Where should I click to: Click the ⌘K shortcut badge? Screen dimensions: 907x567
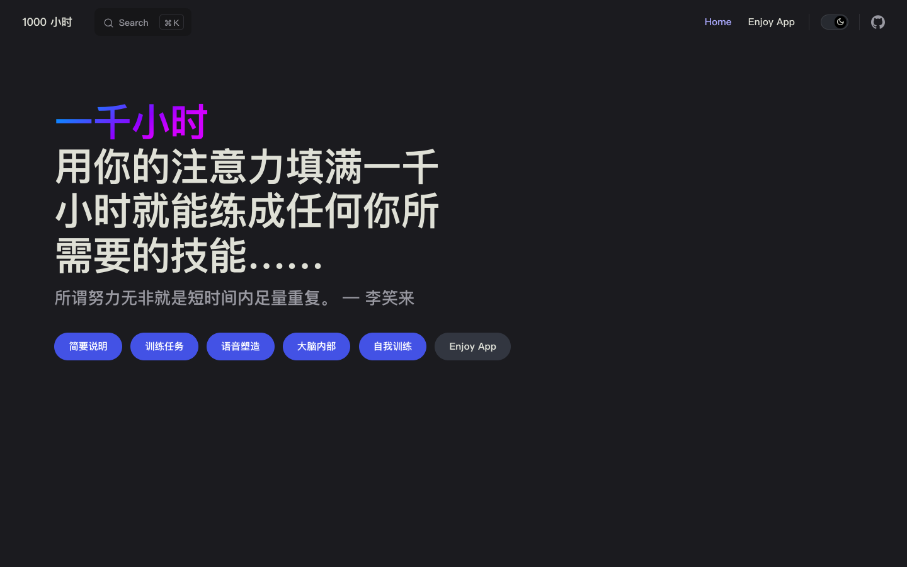tap(171, 23)
